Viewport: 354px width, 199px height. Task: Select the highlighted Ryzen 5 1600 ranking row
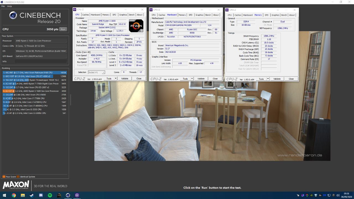point(35,91)
